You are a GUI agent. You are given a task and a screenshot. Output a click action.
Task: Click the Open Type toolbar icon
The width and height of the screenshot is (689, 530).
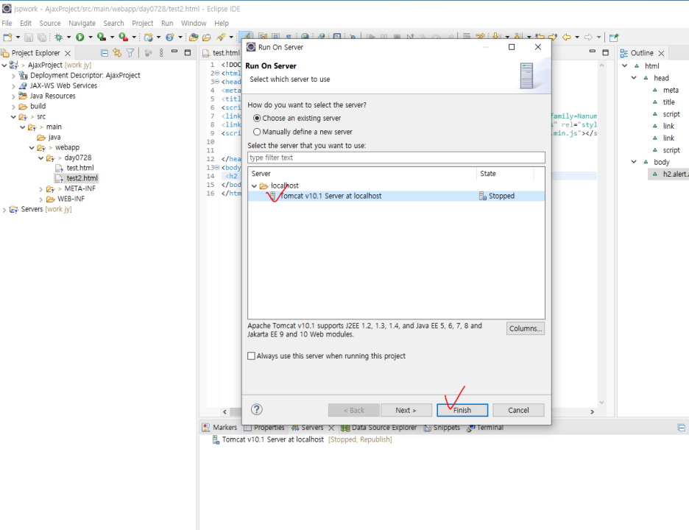point(194,38)
